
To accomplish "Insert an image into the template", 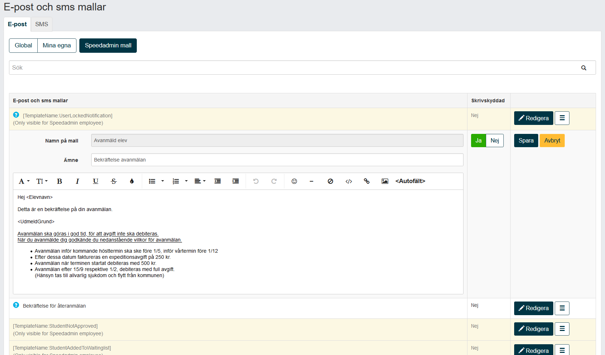I will [385, 181].
